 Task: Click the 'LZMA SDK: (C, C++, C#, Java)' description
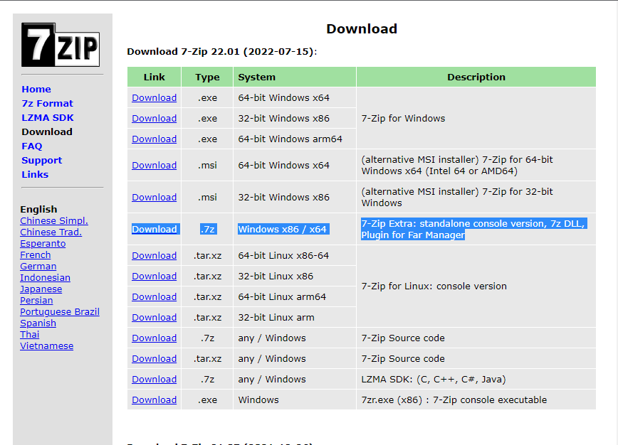[x=434, y=380]
